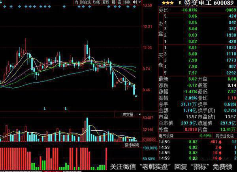Click the right L marker under chart
The image size is (237, 172).
[x=66, y=109]
